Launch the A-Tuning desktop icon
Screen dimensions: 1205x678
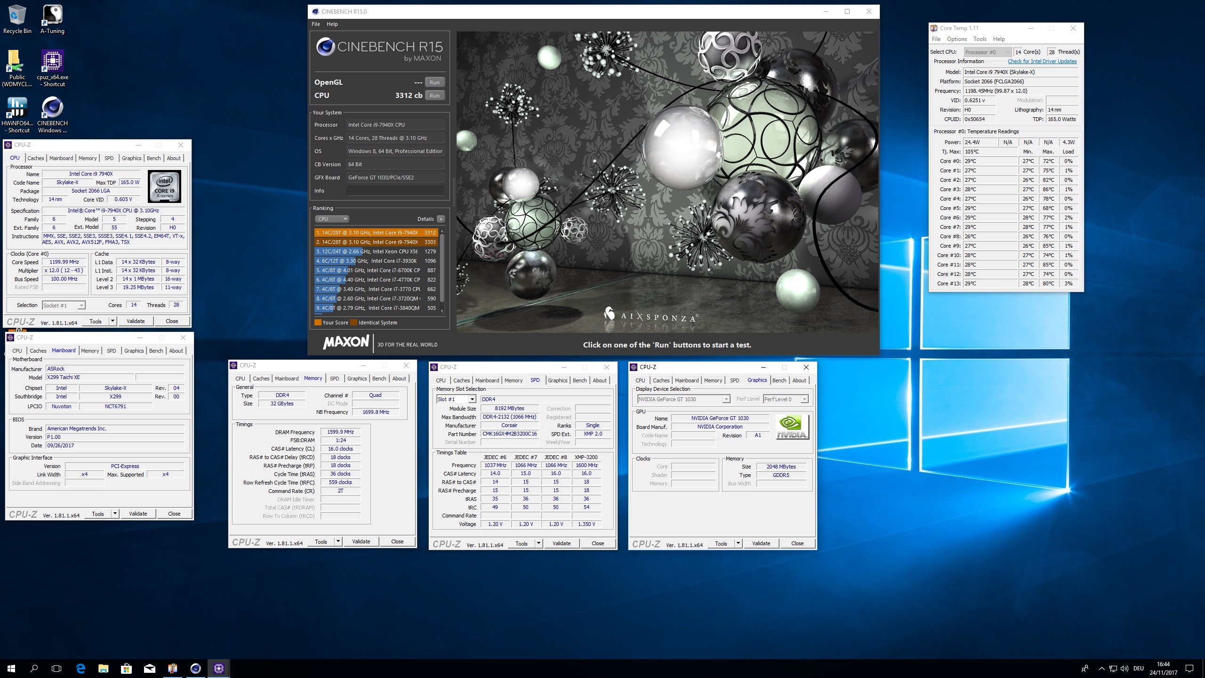point(52,20)
